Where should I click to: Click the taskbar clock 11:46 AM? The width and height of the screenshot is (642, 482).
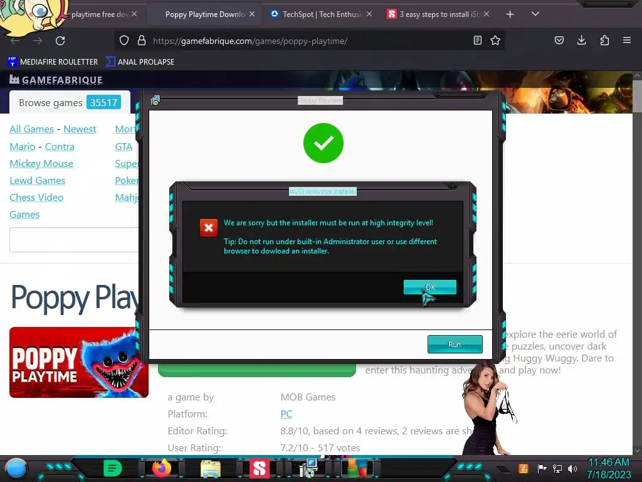(609, 463)
